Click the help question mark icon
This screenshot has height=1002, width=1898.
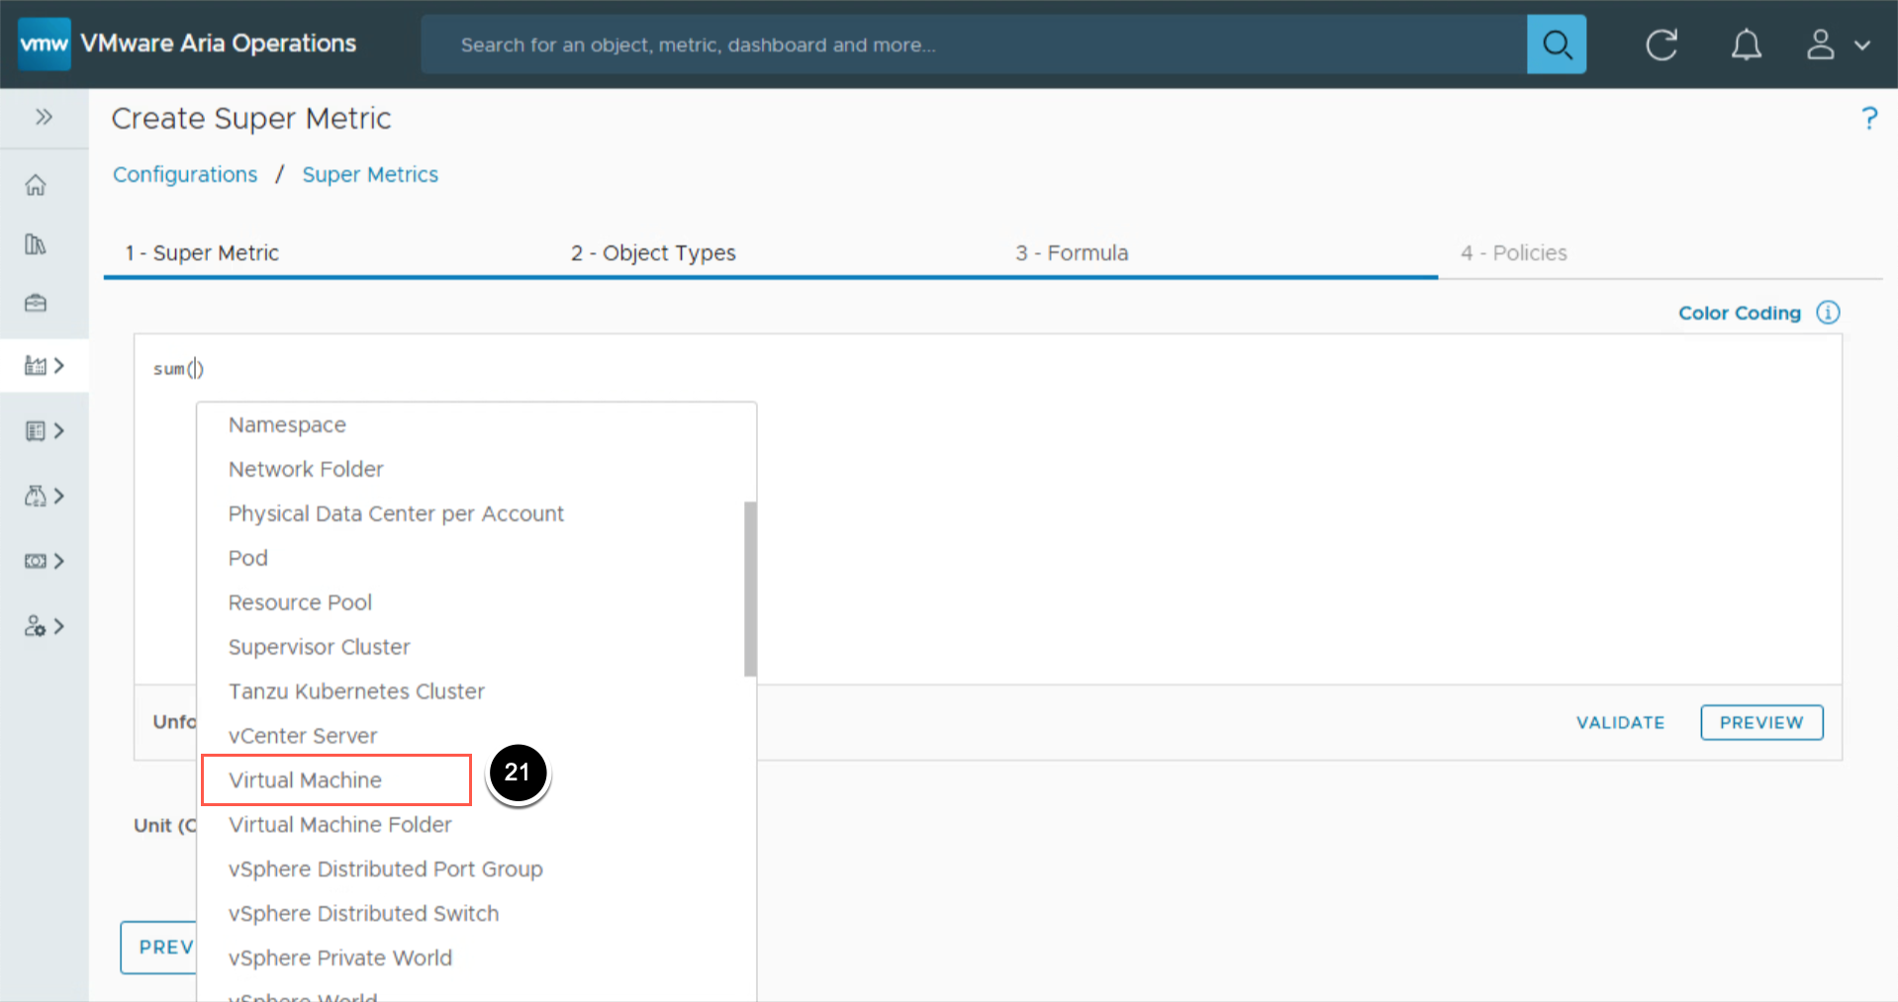click(1868, 119)
